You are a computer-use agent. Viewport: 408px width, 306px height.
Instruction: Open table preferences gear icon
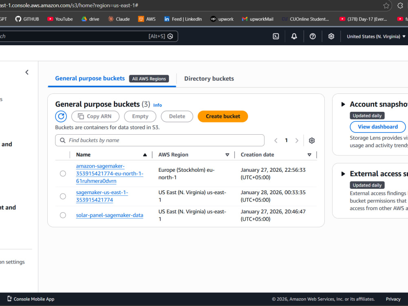tap(312, 140)
